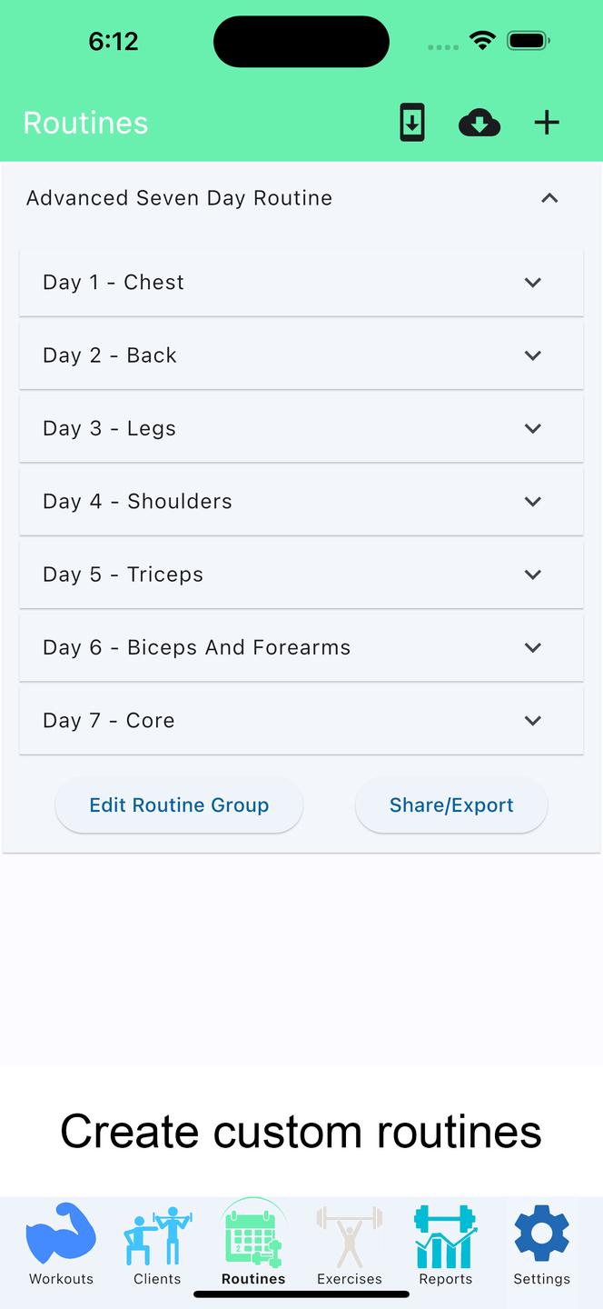Tap the import from device icon
This screenshot has height=1309, width=603.
(412, 123)
